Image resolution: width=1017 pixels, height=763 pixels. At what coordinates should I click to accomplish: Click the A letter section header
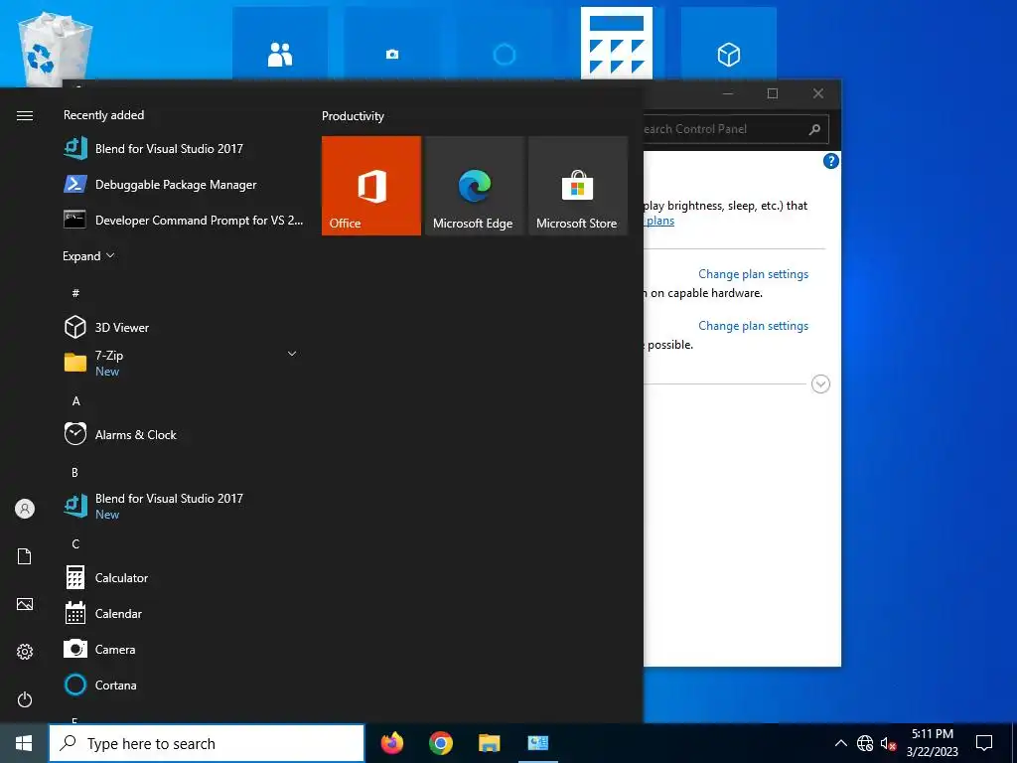pyautogui.click(x=75, y=401)
